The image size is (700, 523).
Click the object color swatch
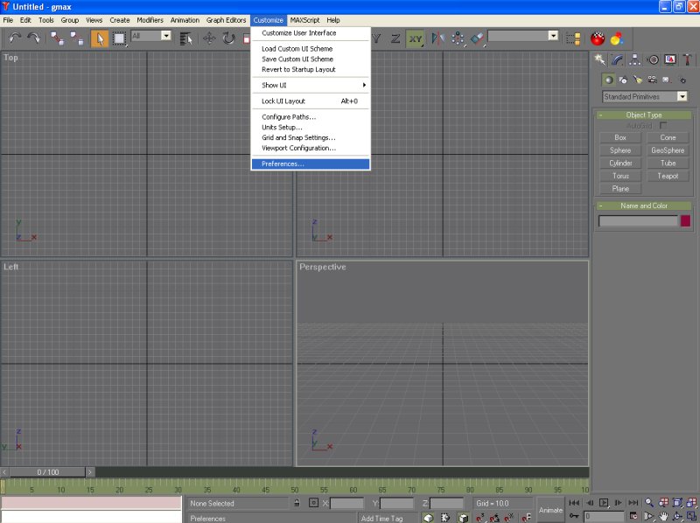pos(685,221)
